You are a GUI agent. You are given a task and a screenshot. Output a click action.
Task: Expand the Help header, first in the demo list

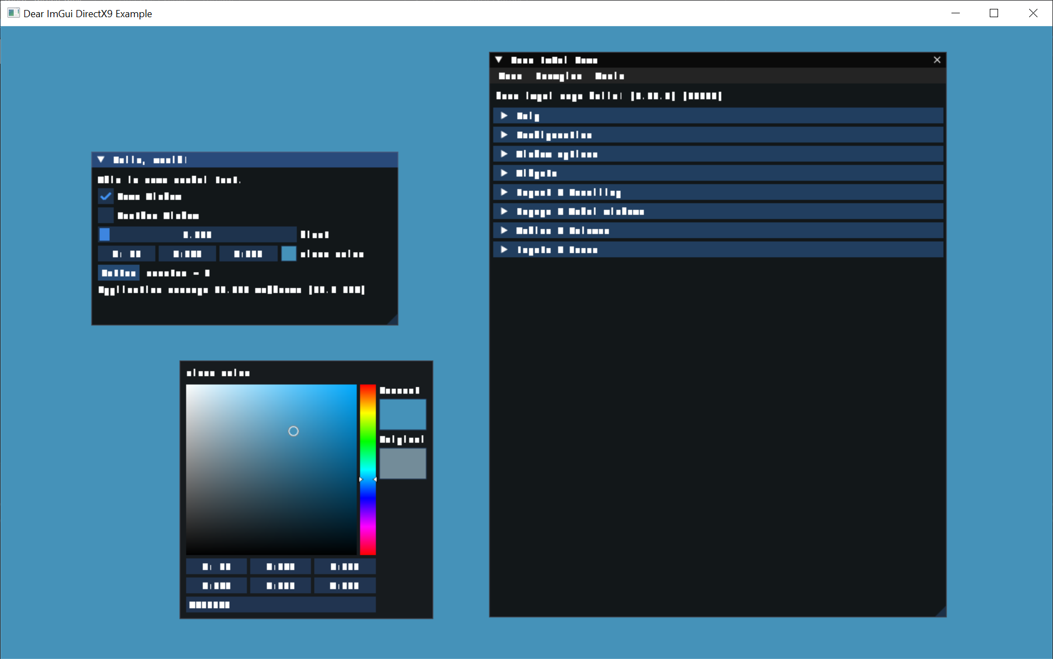pyautogui.click(x=718, y=116)
